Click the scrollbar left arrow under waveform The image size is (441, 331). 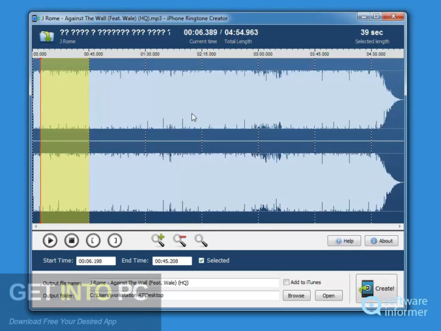pos(36,226)
